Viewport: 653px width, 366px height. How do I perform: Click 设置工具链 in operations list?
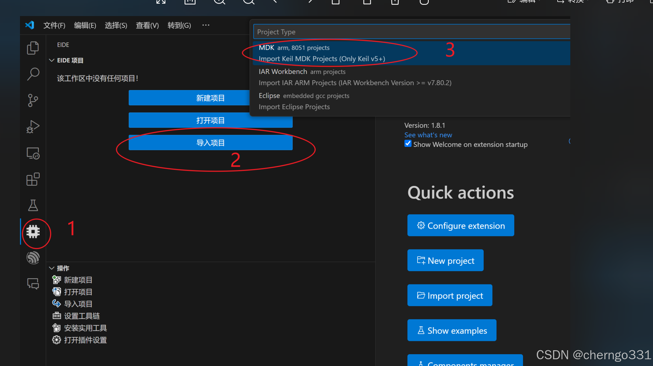pos(82,316)
